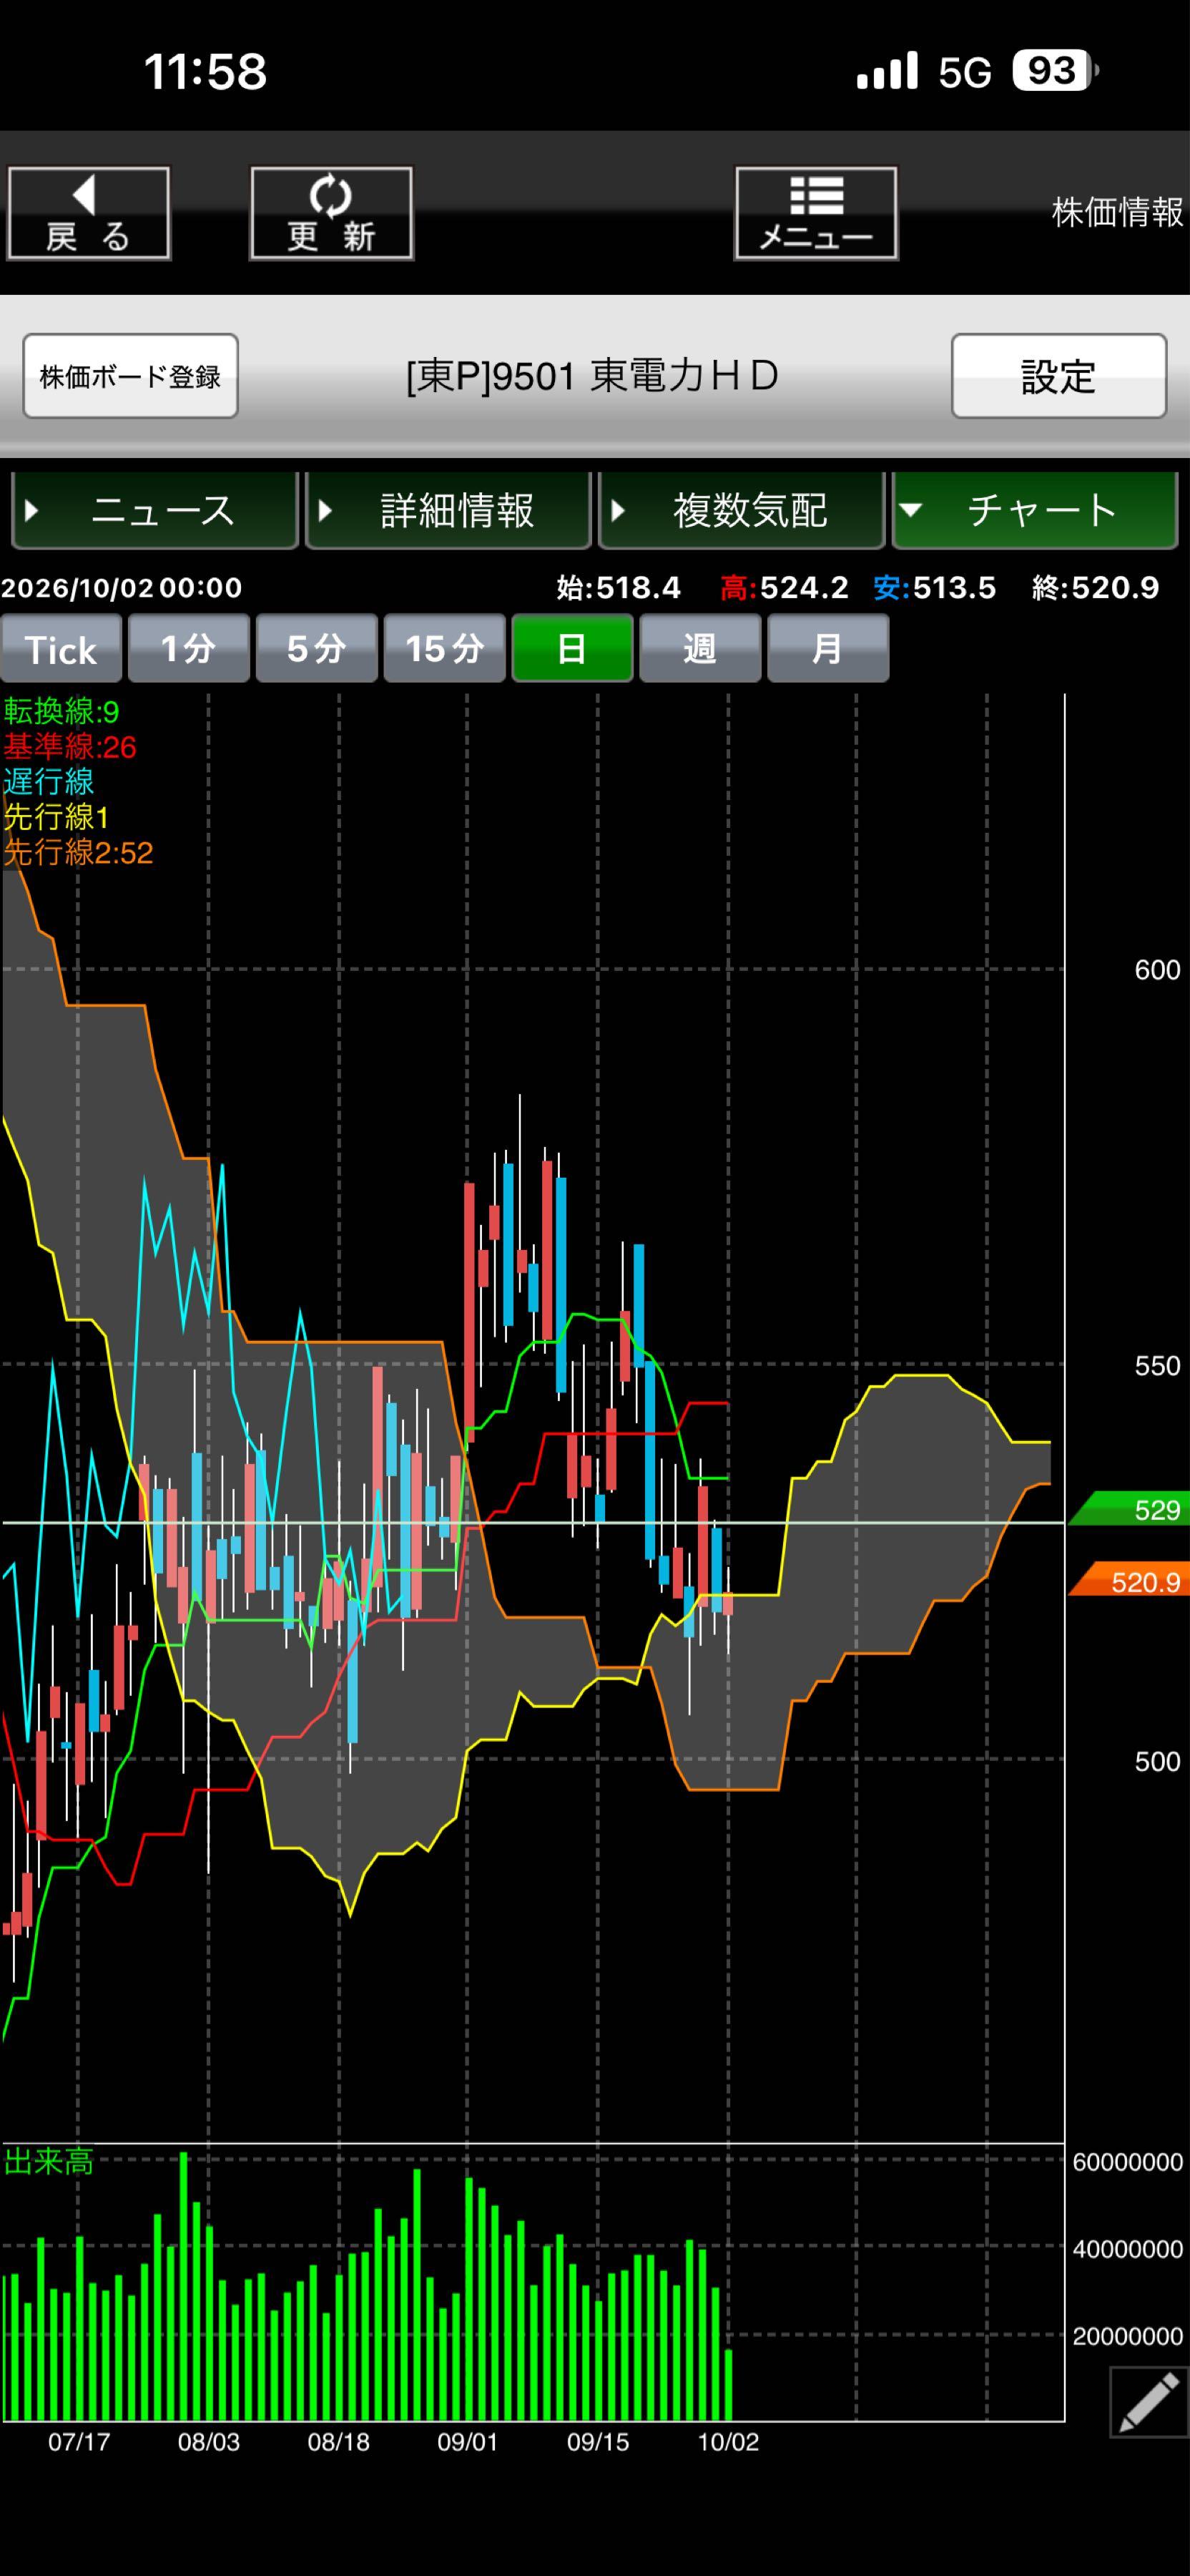1190x2576 pixels.
Task: Expand the 詳細情報 section
Action: click(448, 510)
